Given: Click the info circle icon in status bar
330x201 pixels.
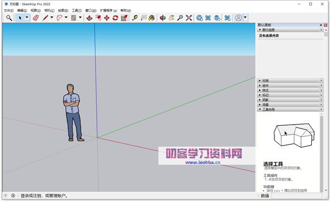Looking at the screenshot, I should tap(13, 196).
